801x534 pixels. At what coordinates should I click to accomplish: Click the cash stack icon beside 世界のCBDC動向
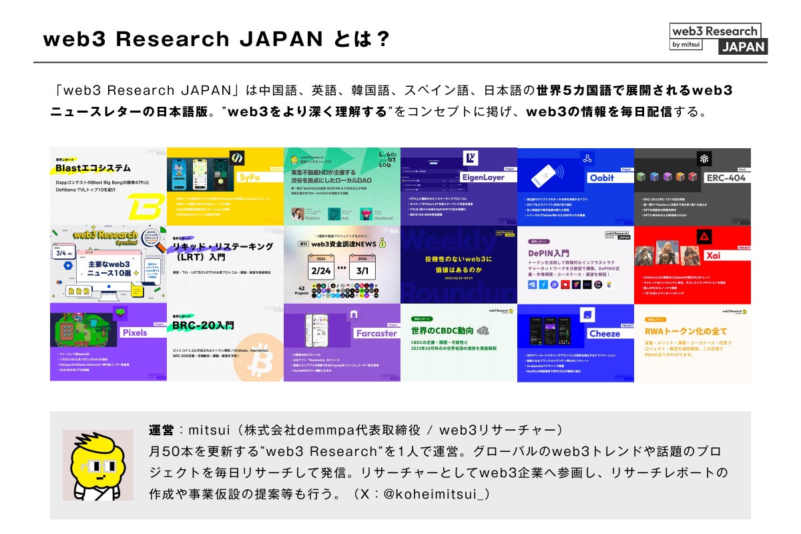(483, 332)
